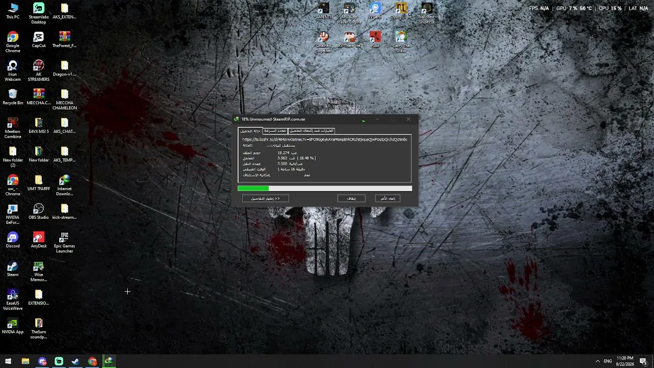
Task: Select the AK STREAMERS desktop icon
Action: [39, 71]
